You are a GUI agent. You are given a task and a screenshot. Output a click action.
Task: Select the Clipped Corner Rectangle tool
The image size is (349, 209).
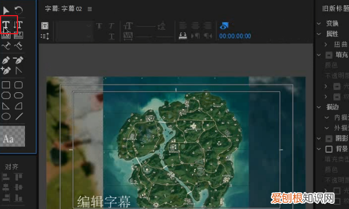6,96
